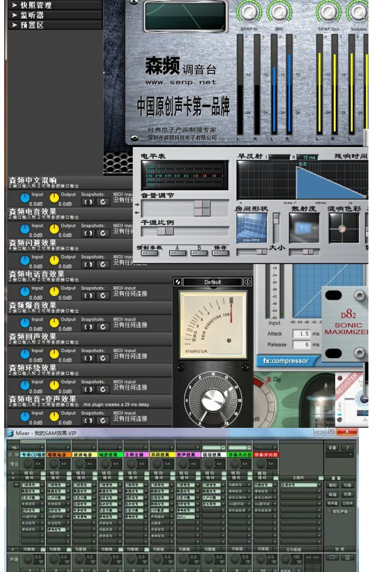This screenshot has height=572, width=369.
Task: Click the fx:compressor label tab
Action: (286, 361)
